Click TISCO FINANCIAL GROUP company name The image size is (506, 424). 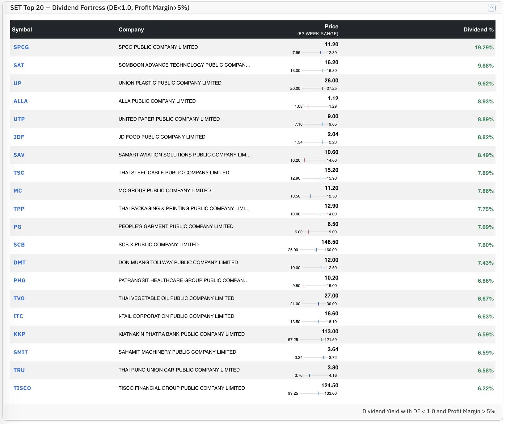pyautogui.click(x=182, y=388)
